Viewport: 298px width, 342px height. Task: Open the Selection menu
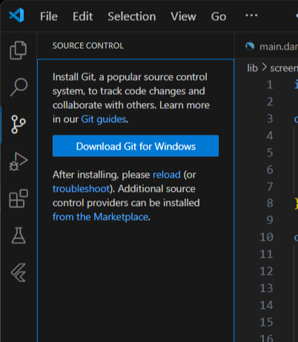coord(132,16)
